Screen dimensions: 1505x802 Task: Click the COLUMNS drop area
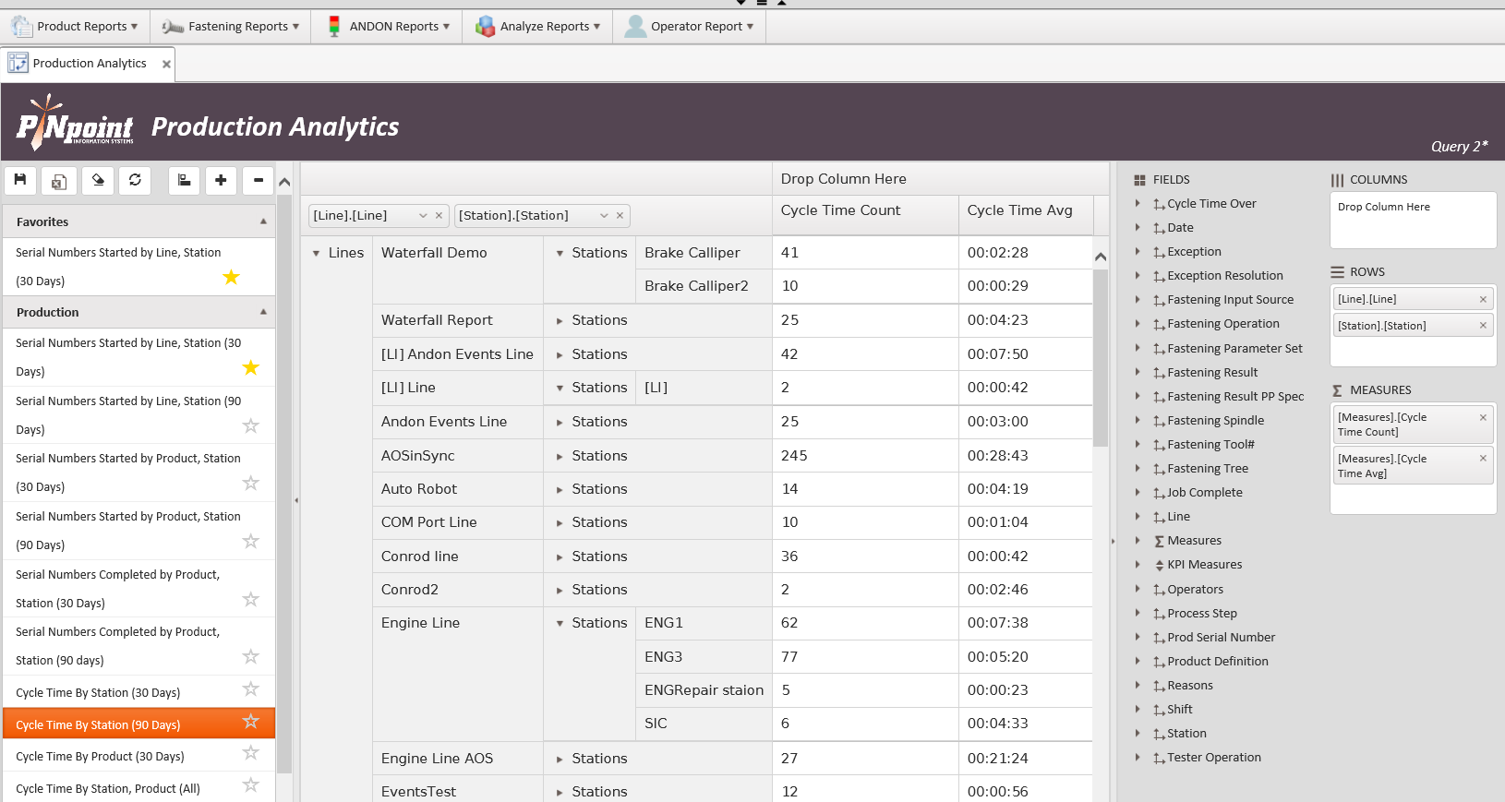pyautogui.click(x=1413, y=220)
